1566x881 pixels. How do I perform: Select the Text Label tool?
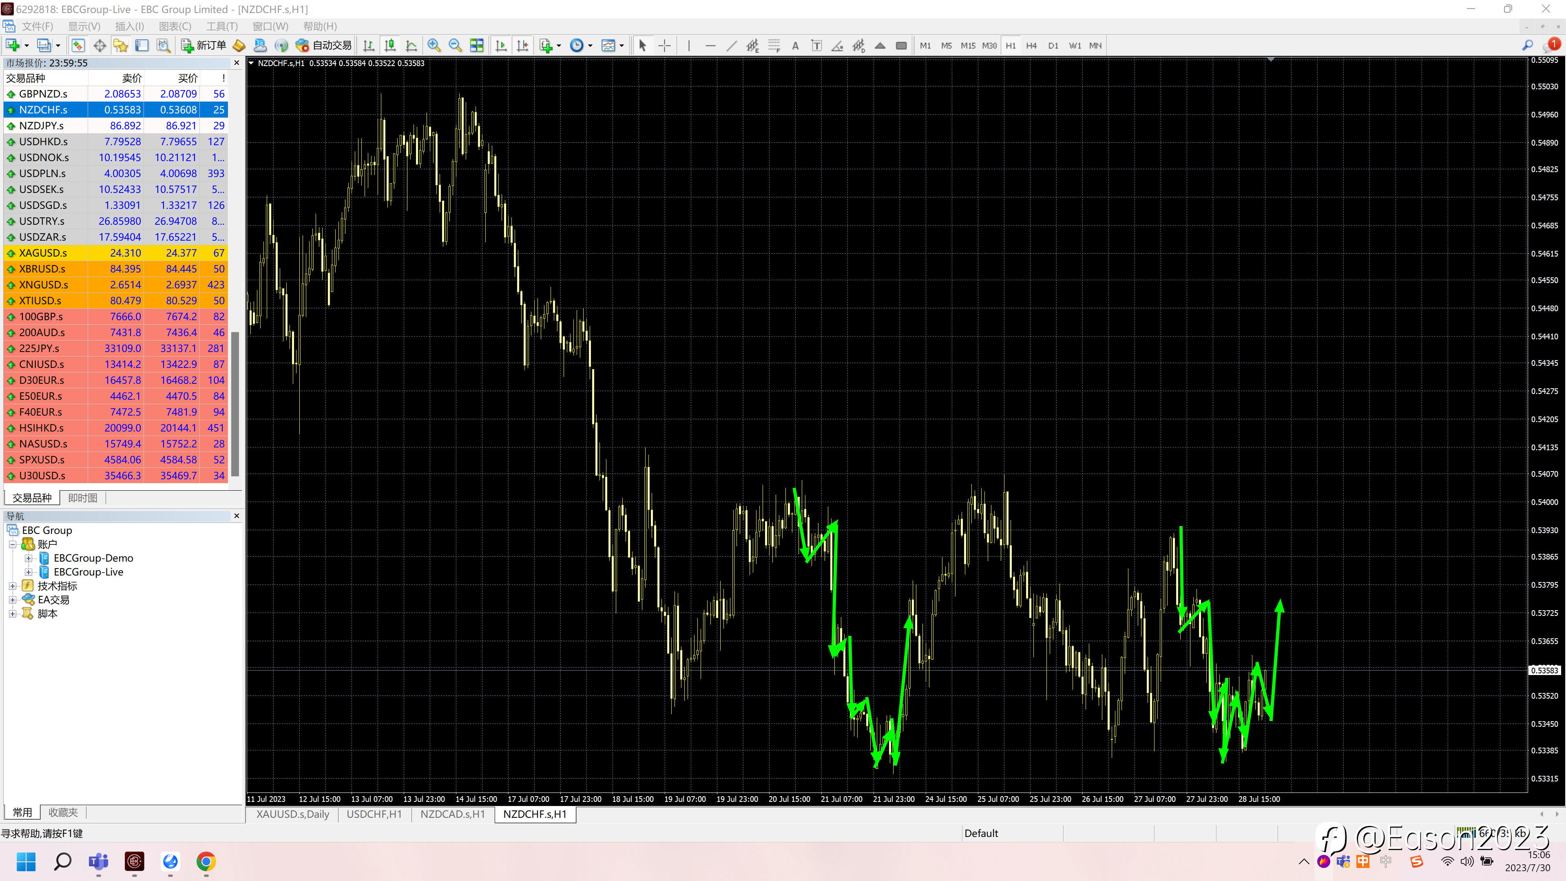click(816, 46)
